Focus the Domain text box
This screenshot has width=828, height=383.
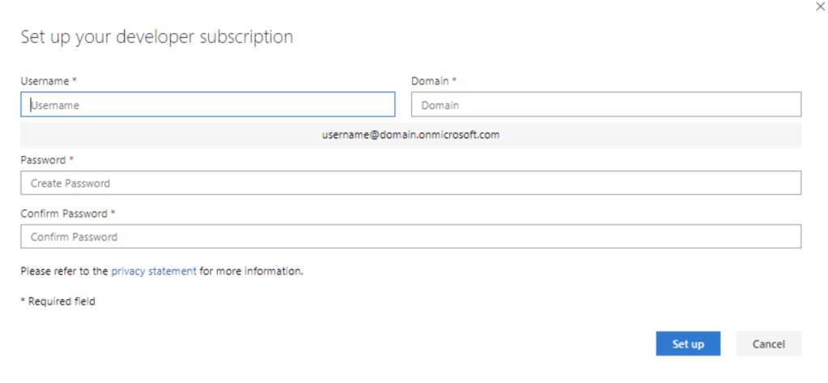coord(605,104)
